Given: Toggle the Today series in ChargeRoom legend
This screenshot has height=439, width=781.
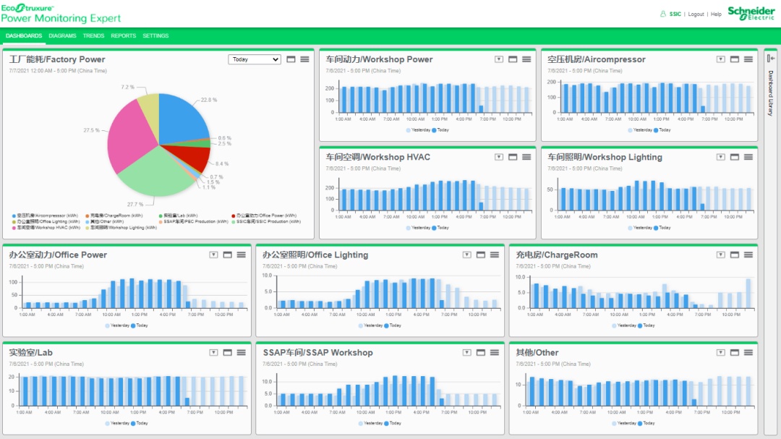Looking at the screenshot, I should coord(646,325).
